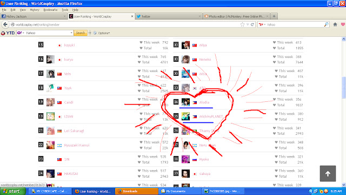Viewport: 346px width, 195px height.
Task: Open HAKUSAI's profile link
Action: [71, 173]
